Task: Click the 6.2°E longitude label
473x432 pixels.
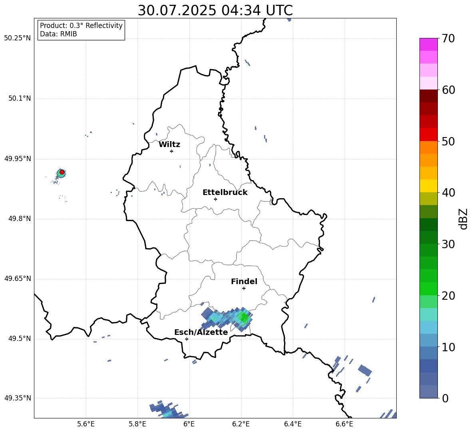Action: [241, 424]
